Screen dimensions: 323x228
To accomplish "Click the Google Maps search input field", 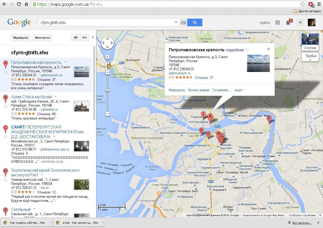I will [x=106, y=22].
